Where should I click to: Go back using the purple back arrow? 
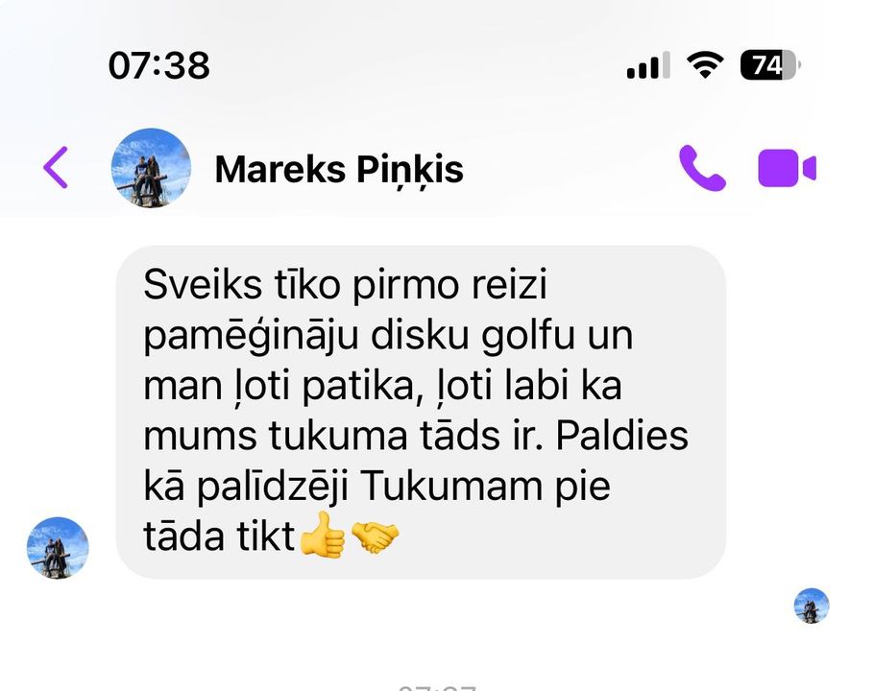tap(56, 168)
